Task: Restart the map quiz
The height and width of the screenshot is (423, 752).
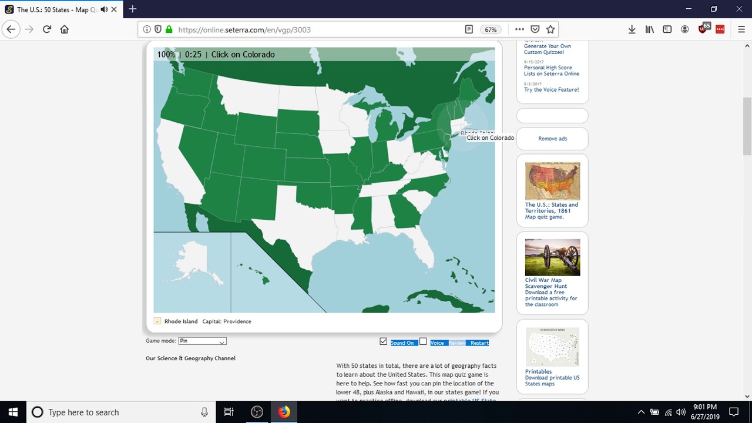Action: click(479, 343)
